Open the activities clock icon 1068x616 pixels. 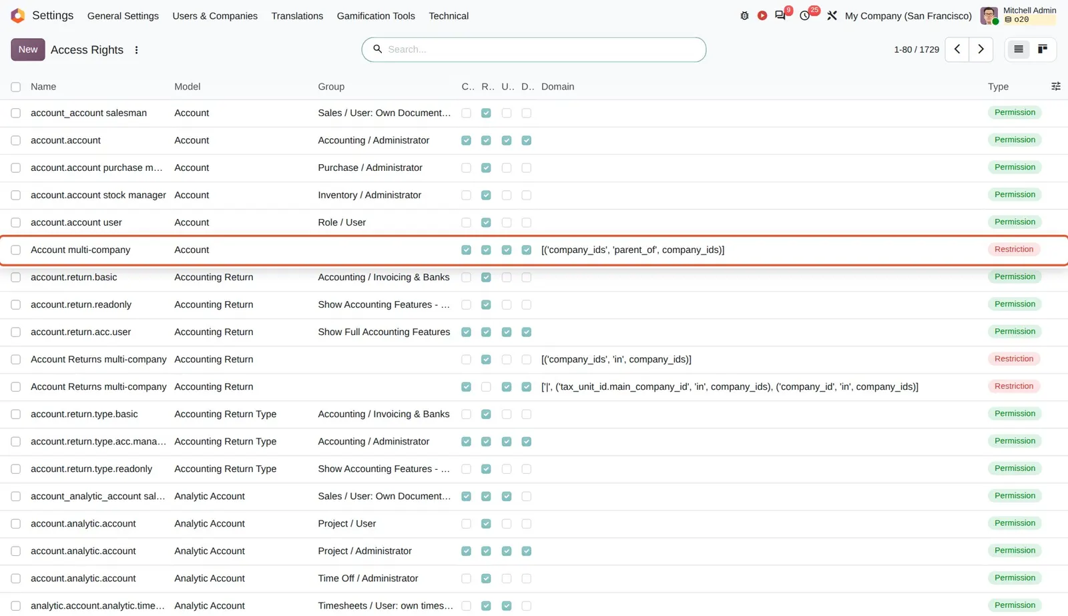click(805, 15)
